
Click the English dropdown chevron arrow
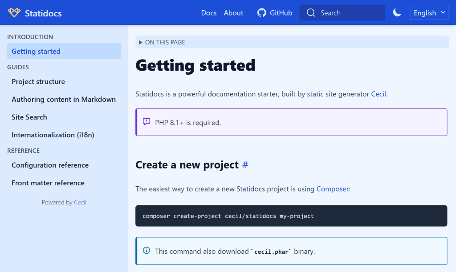pyautogui.click(x=443, y=12)
